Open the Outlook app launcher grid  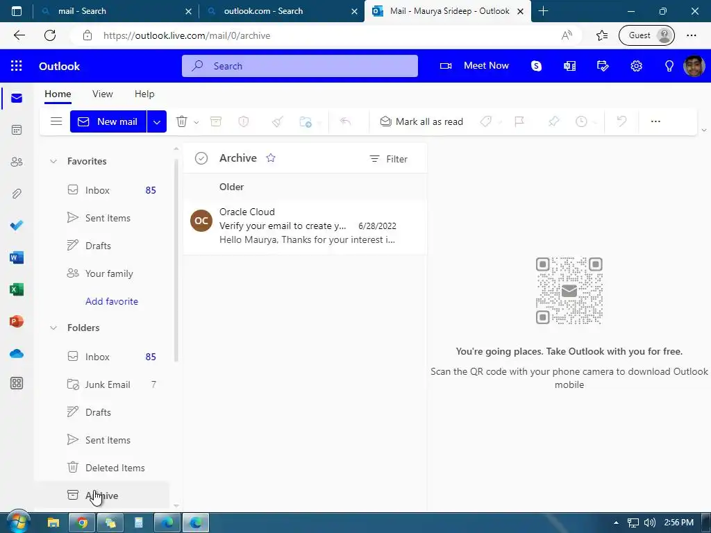(17, 66)
